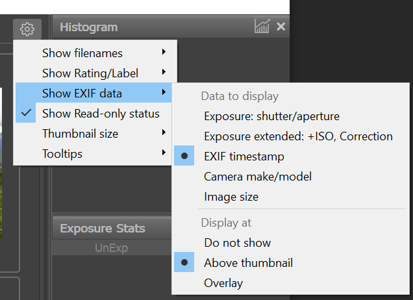
Task: Toggle Show Read-only status option
Action: (101, 114)
